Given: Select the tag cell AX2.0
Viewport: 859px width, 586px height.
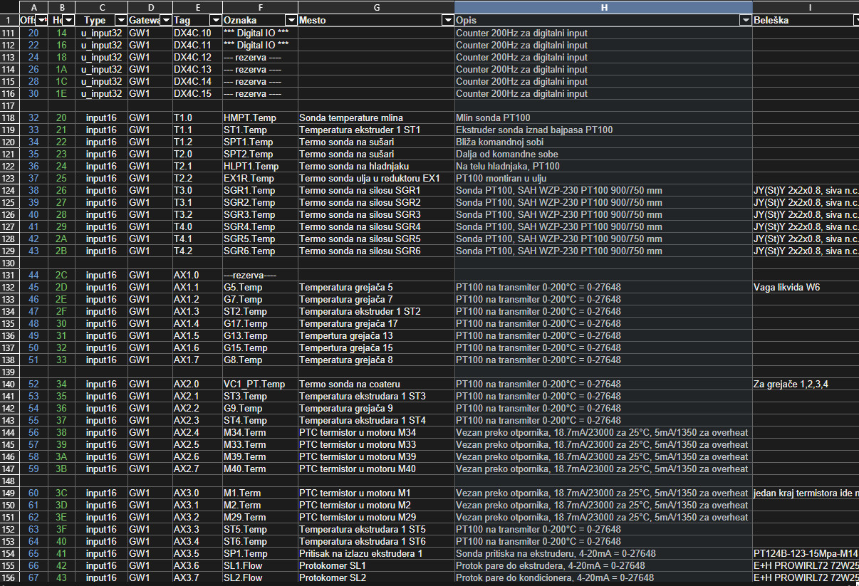Looking at the screenshot, I should pyautogui.click(x=197, y=384).
